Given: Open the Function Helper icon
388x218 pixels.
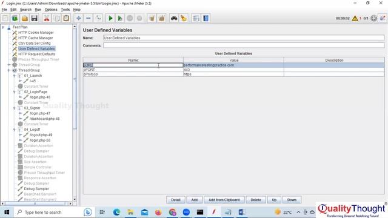Looking at the screenshot, I should (196, 18).
